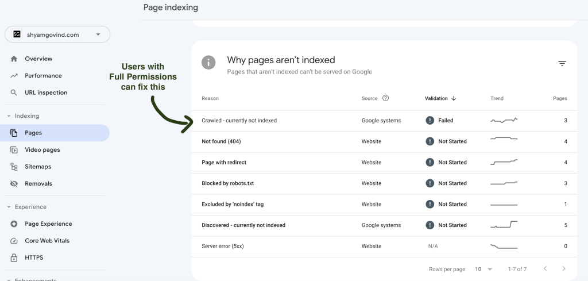This screenshot has height=281, width=588.
Task: Select Performance in the sidebar
Action: (x=43, y=76)
